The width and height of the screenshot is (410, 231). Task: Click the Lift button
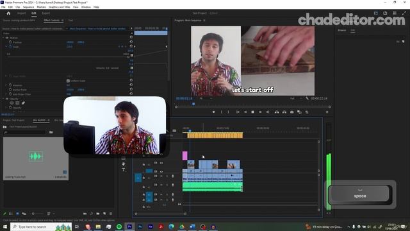(x=277, y=112)
